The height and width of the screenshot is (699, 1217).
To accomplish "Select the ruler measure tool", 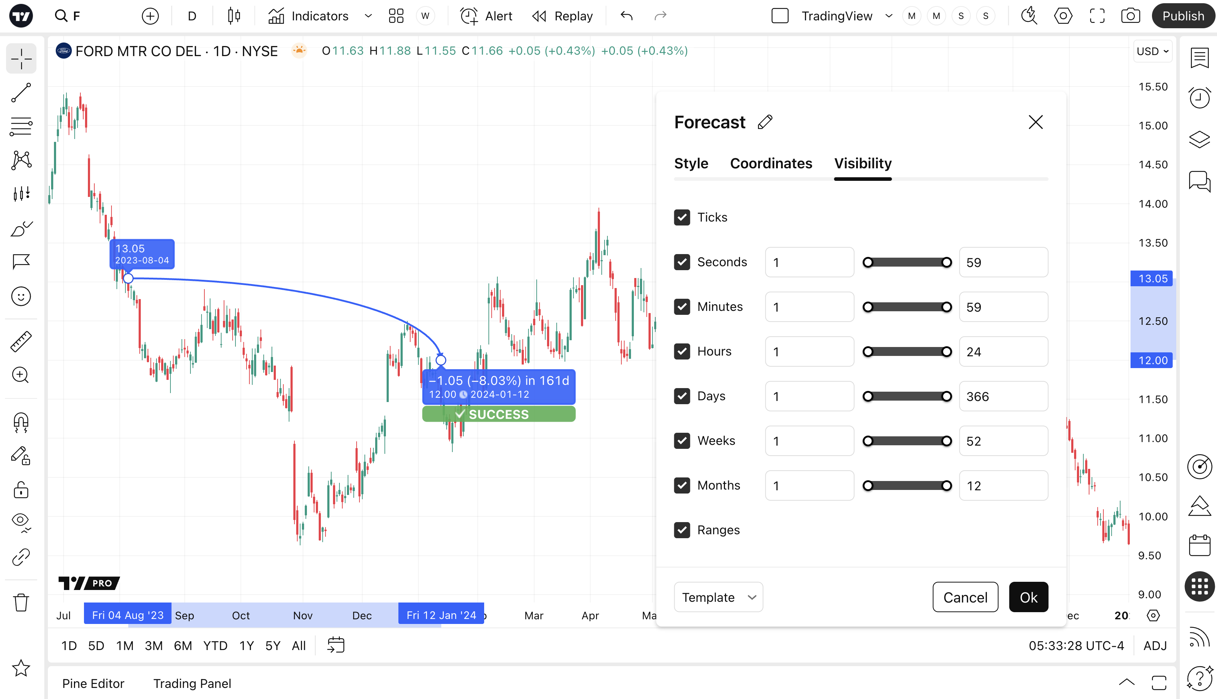I will (21, 341).
